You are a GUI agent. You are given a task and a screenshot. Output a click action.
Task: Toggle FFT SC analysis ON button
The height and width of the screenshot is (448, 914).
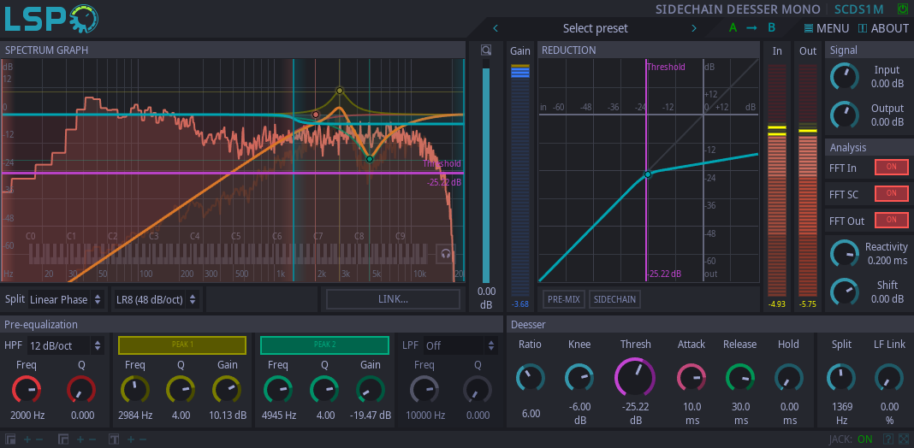point(891,193)
